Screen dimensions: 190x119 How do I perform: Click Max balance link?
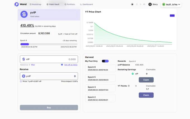(33, 65)
